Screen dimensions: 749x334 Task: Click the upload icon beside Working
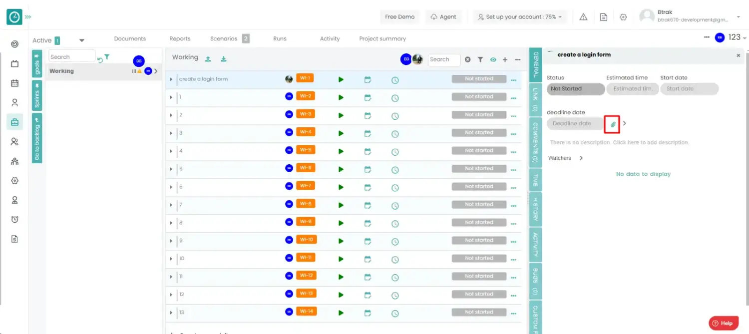tap(208, 59)
